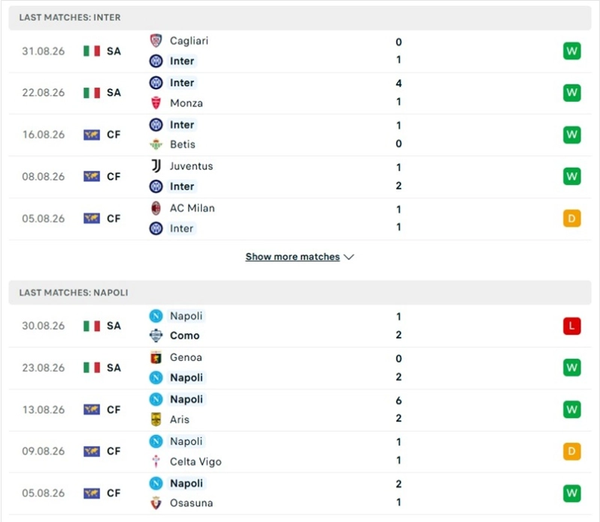600x522 pixels.
Task: Click the W badge for Cagliari vs Inter
Action: tap(572, 51)
